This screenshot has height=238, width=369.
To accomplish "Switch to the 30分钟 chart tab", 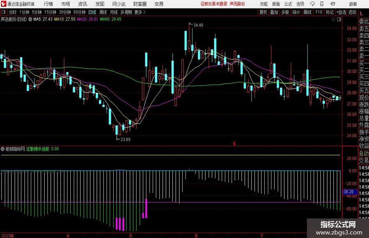I will point(65,12).
